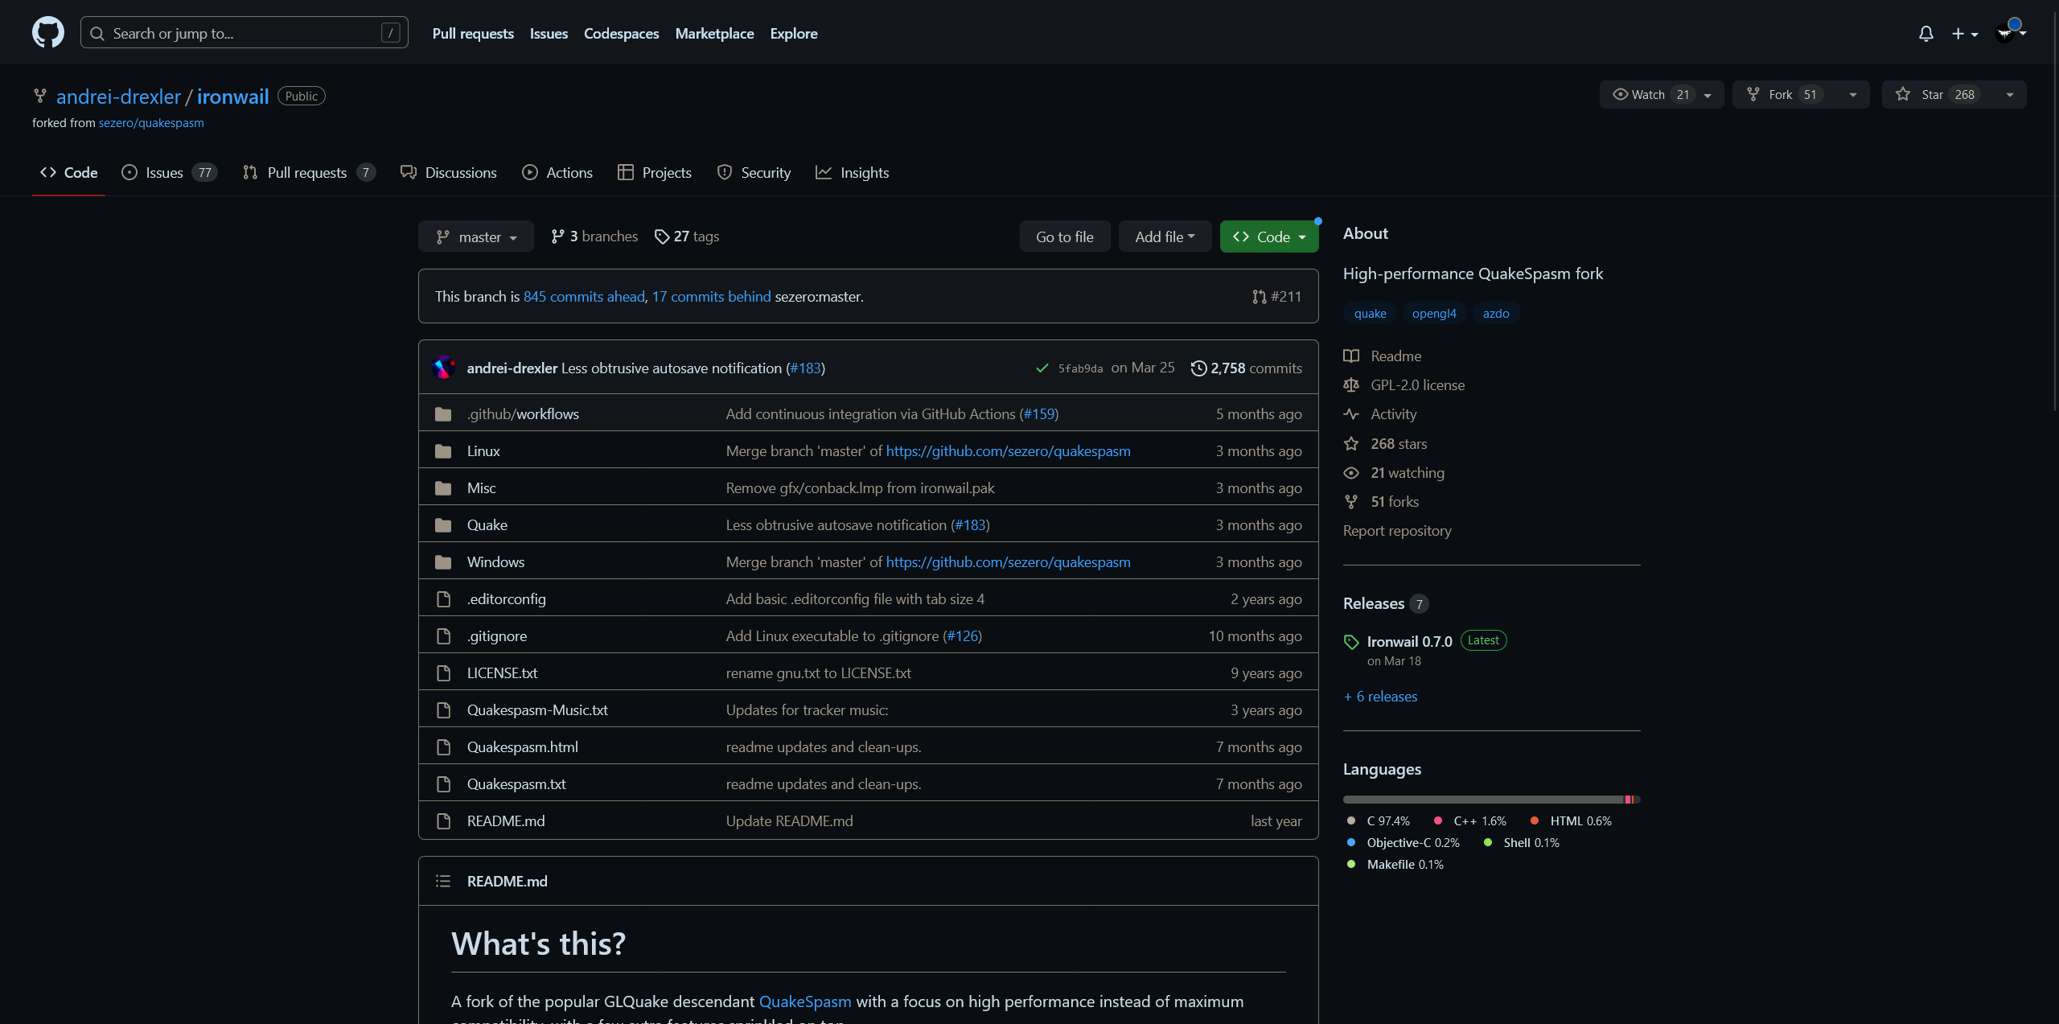Open the Quakespasm.html file

(523, 747)
